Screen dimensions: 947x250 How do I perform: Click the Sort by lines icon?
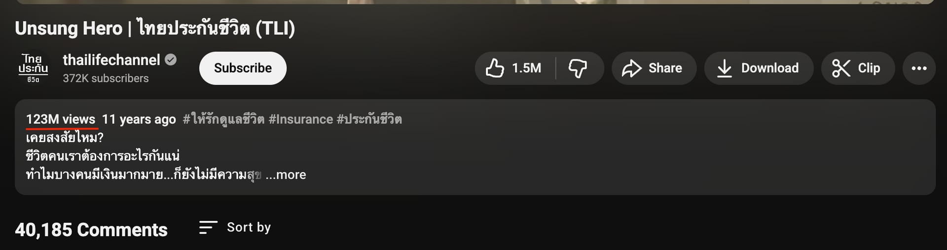(208, 227)
